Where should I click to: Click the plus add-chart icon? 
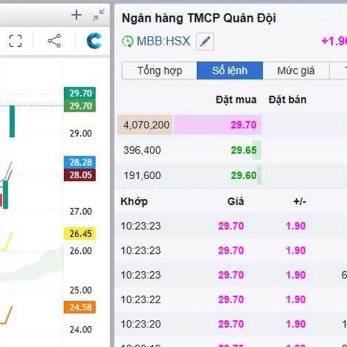click(x=76, y=15)
